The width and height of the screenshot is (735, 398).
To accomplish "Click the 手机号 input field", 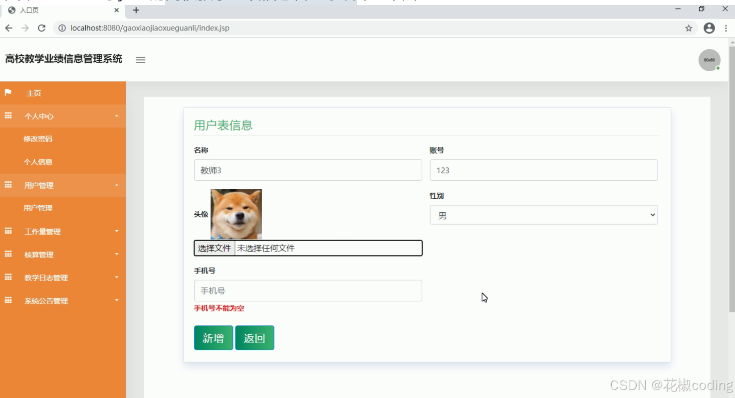I will [307, 290].
